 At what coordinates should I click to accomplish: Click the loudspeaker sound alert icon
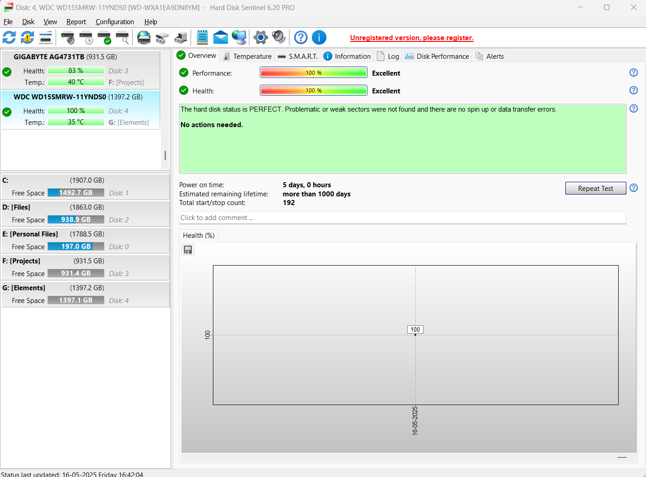click(279, 37)
